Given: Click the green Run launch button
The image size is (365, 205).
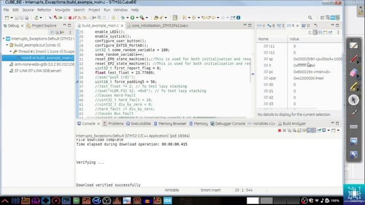Looking at the screenshot, I should point(132,18).
